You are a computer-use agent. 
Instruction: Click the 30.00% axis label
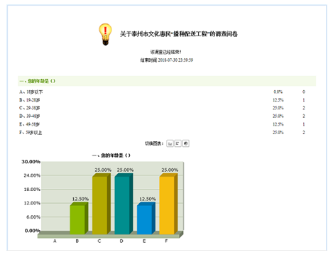click(31, 162)
